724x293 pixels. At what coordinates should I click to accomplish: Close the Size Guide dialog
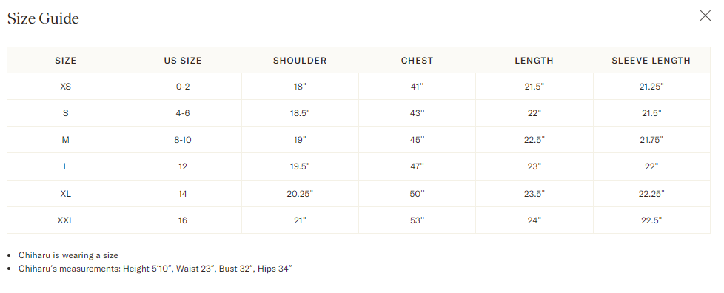(x=705, y=16)
